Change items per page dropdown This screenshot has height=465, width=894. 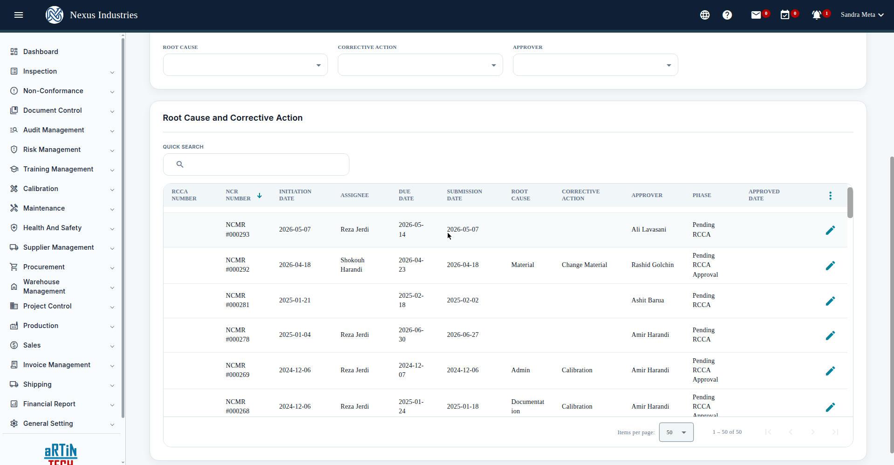point(676,432)
